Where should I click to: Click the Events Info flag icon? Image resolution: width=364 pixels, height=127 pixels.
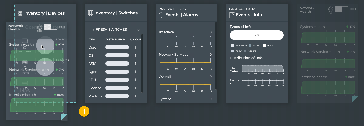(x=232, y=15)
